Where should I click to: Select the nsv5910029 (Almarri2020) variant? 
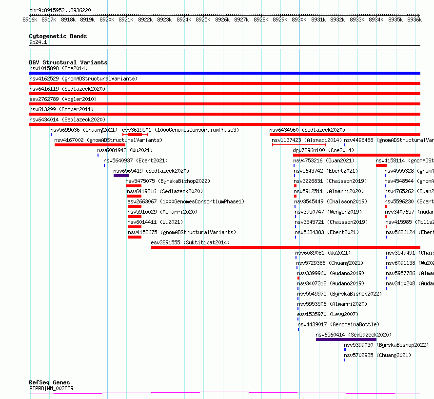point(162,212)
